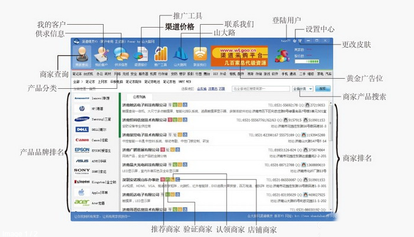This screenshot has width=414, height=237.
Task: Open the 全部分类 category dropdown
Action: point(303,89)
